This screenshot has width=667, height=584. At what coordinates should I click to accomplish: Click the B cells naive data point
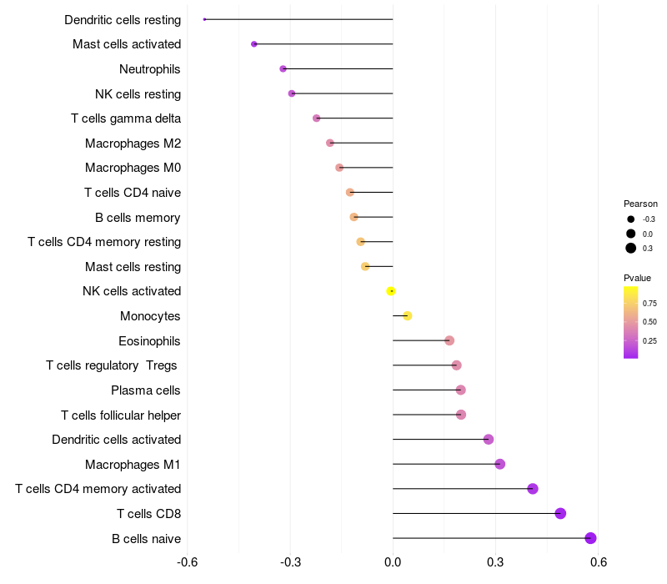pyautogui.click(x=590, y=538)
